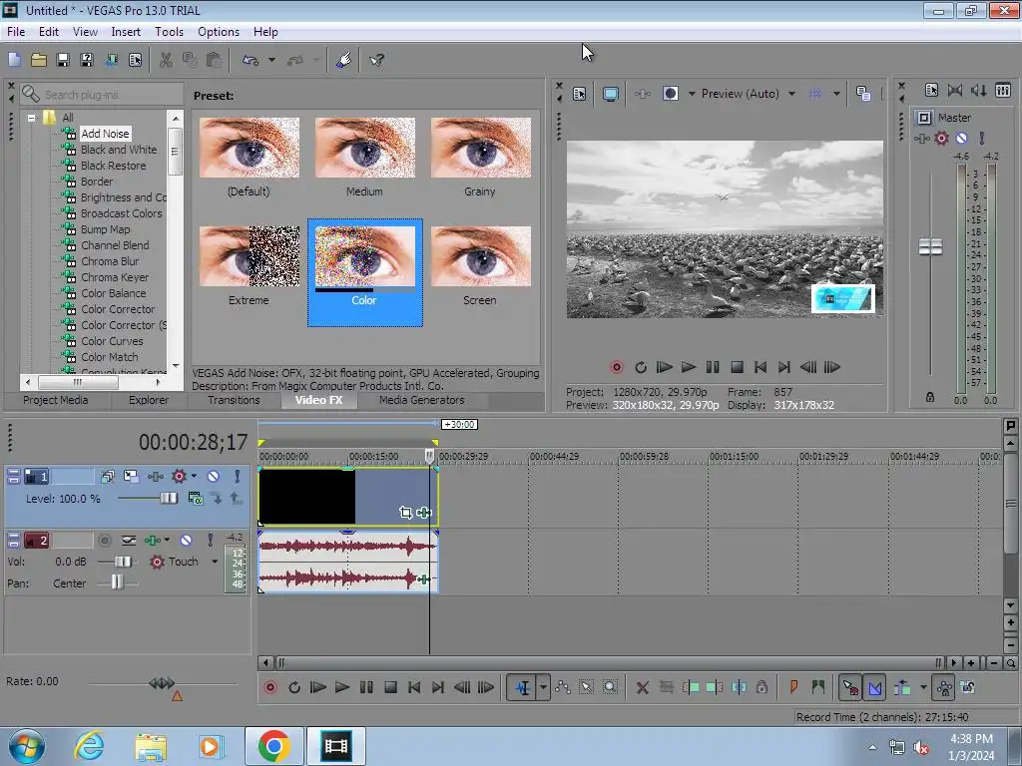Screen dimensions: 1022x766
Task: Choose the Medium noise preset thumbnail
Action: (x=365, y=148)
